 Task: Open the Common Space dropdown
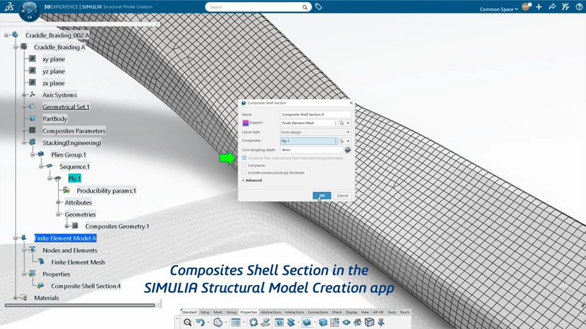499,9
